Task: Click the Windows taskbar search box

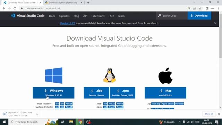Action: [33, 122]
